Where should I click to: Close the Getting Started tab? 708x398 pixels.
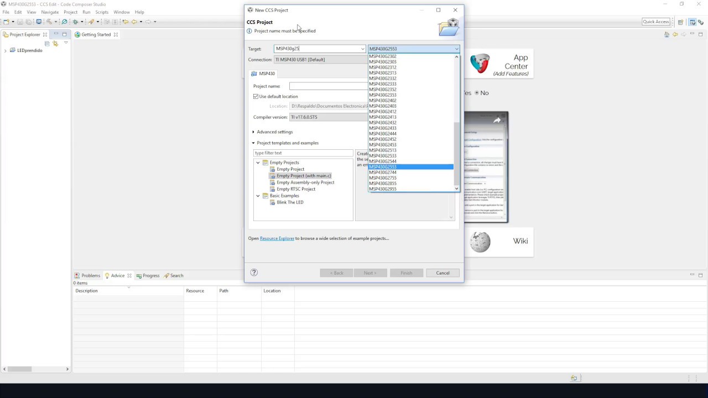pyautogui.click(x=116, y=34)
